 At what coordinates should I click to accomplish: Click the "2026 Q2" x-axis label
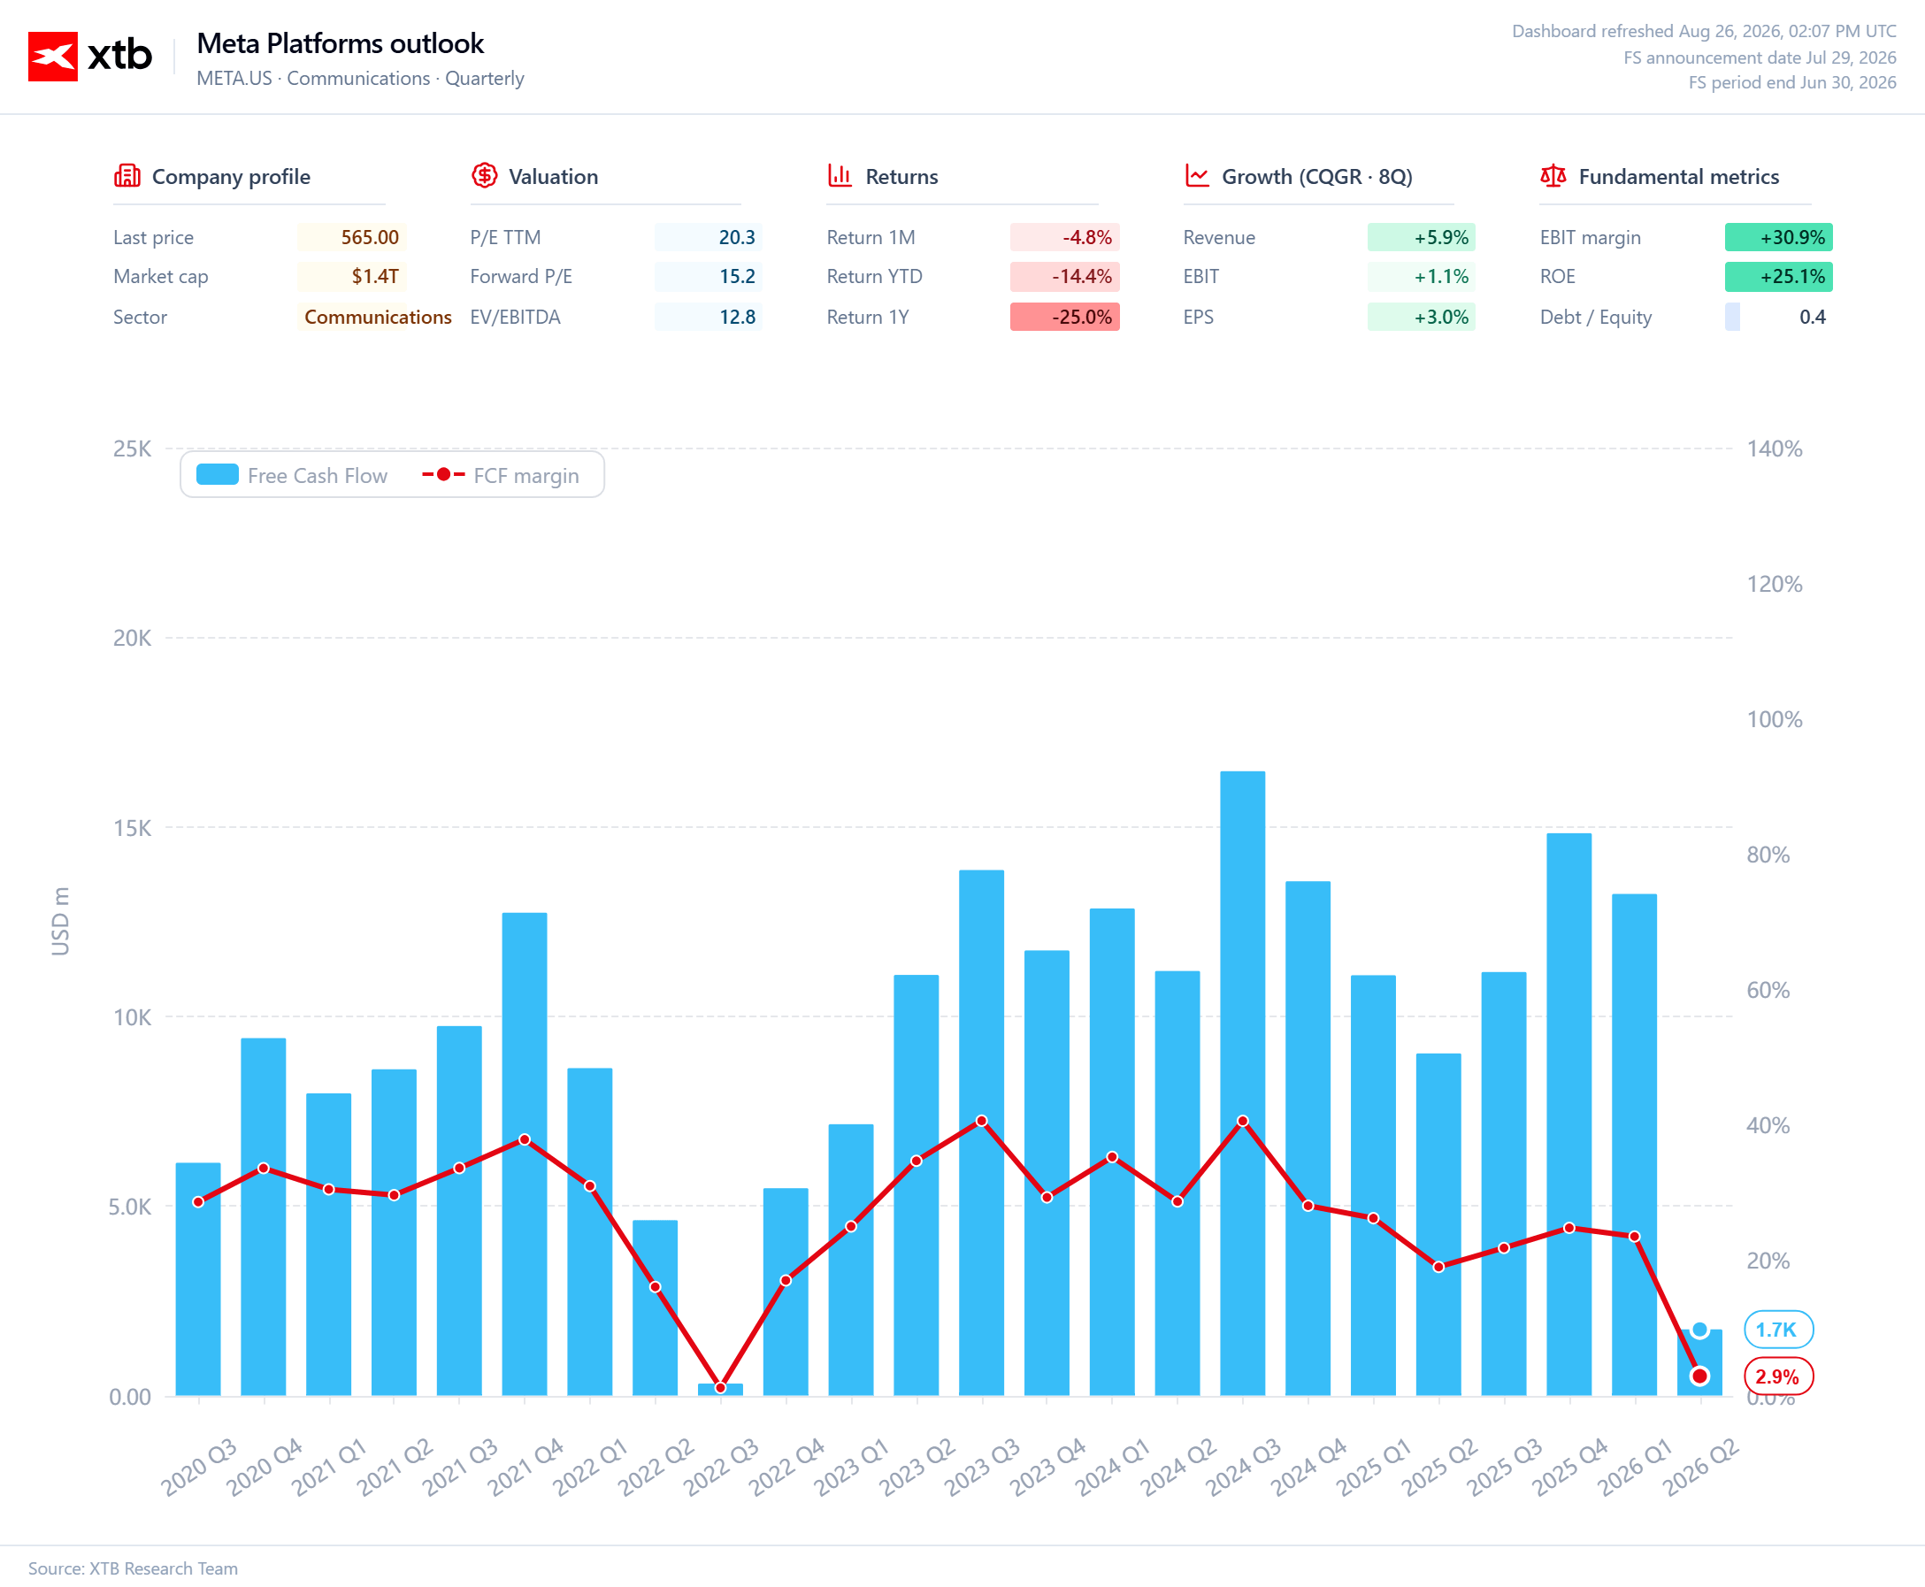click(1700, 1467)
